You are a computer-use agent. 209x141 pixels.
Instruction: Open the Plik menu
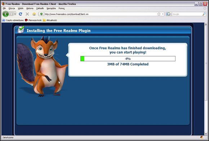[4, 8]
